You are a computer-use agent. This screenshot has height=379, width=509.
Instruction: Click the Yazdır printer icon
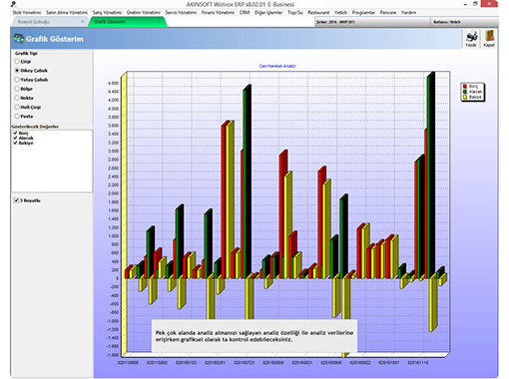pos(471,37)
